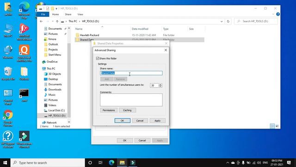Open Cortana circle on taskbar
296x167 pixels.
(90, 163)
